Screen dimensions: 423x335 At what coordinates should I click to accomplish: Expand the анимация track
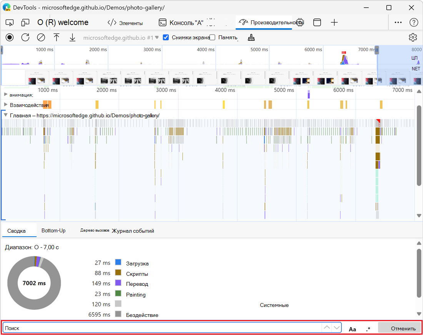(6, 94)
